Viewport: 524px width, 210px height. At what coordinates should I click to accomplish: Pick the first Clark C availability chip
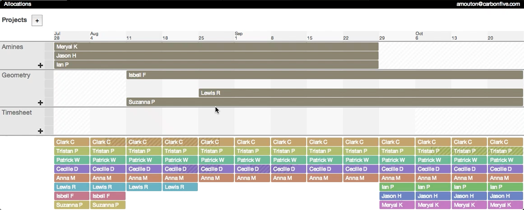(x=72, y=142)
